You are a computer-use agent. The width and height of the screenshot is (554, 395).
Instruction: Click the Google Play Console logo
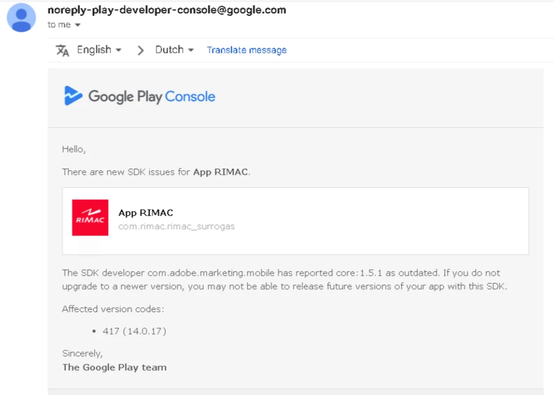tap(139, 96)
